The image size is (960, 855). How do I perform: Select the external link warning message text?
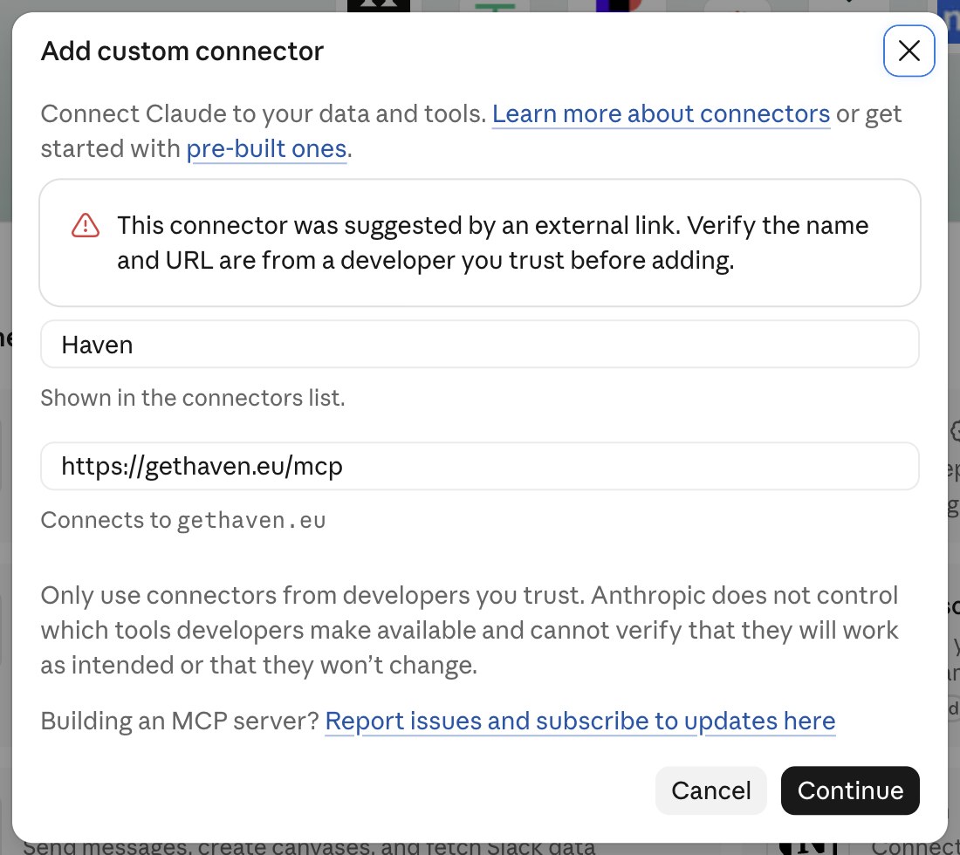point(492,243)
